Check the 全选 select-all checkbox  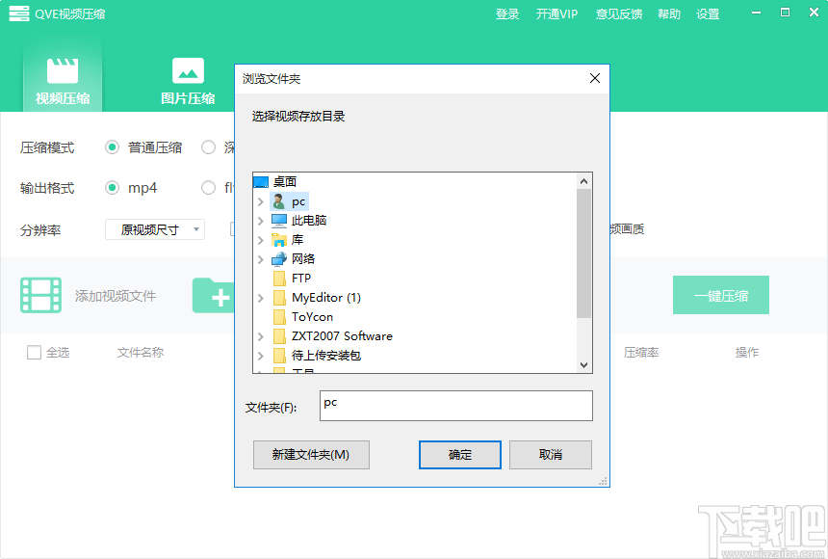33,352
